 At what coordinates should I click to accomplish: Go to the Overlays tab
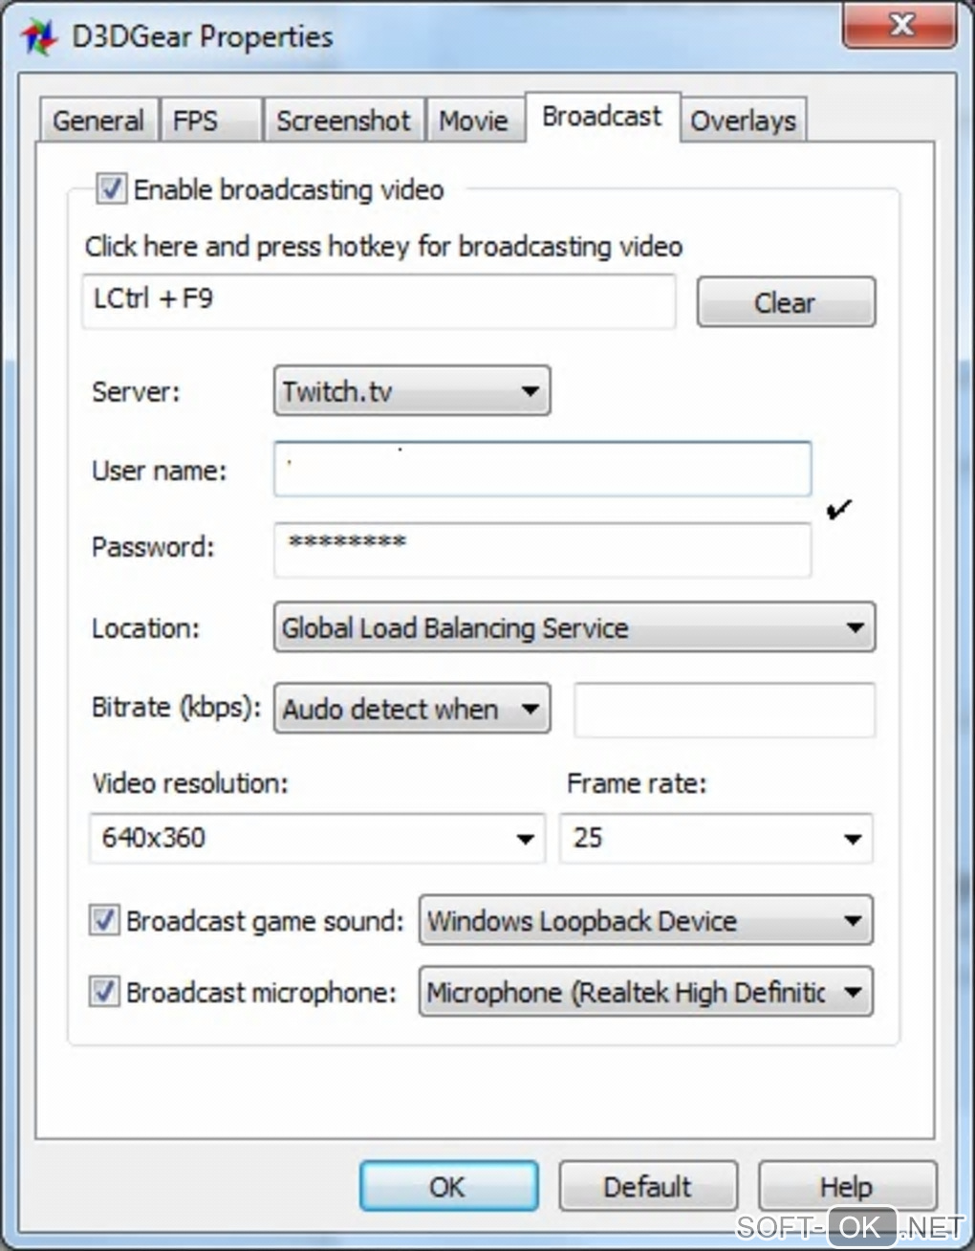[743, 121]
